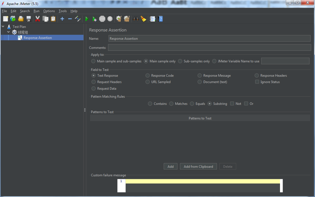Click Add from Clipboard button
This screenshot has width=315, height=197.
tap(198, 166)
